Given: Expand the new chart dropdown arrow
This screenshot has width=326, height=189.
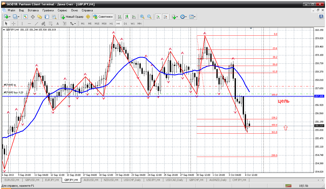Looking at the screenshot, I should (10, 17).
